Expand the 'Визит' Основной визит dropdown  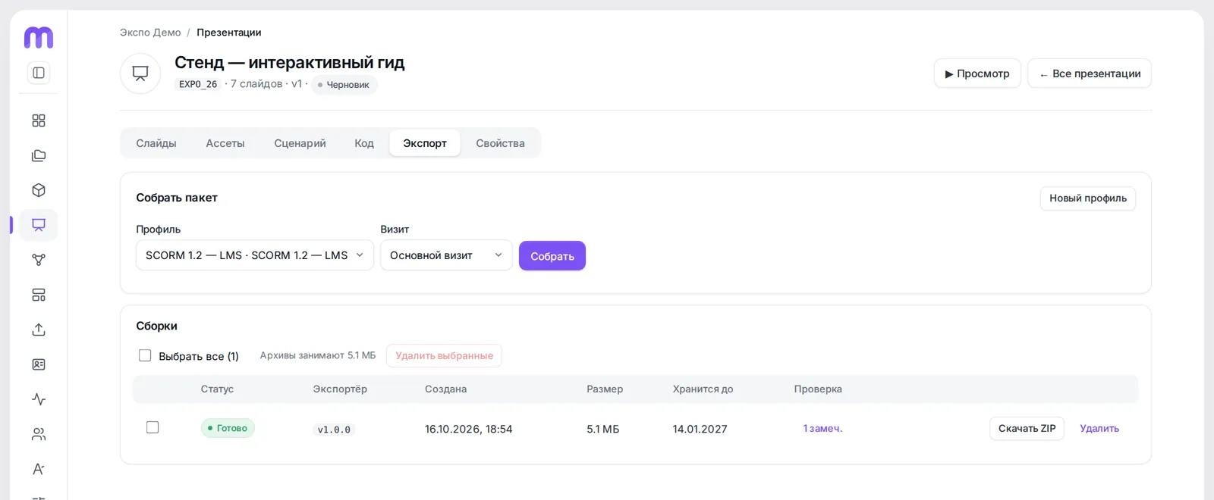coord(446,255)
